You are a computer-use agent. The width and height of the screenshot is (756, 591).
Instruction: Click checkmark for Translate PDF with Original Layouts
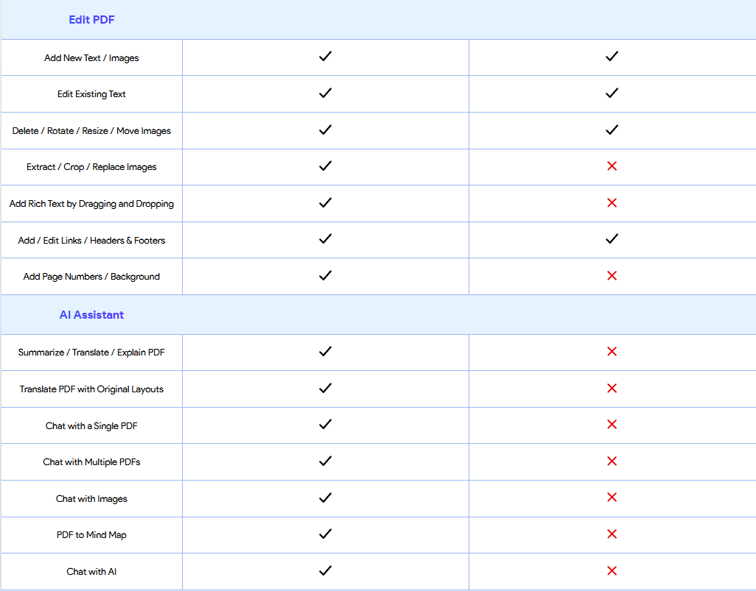tap(326, 388)
